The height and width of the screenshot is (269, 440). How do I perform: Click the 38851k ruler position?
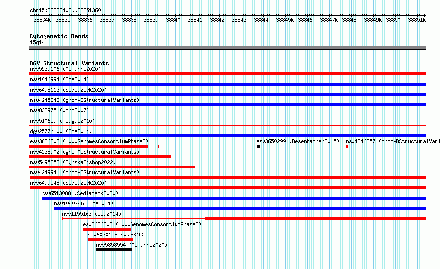click(417, 20)
